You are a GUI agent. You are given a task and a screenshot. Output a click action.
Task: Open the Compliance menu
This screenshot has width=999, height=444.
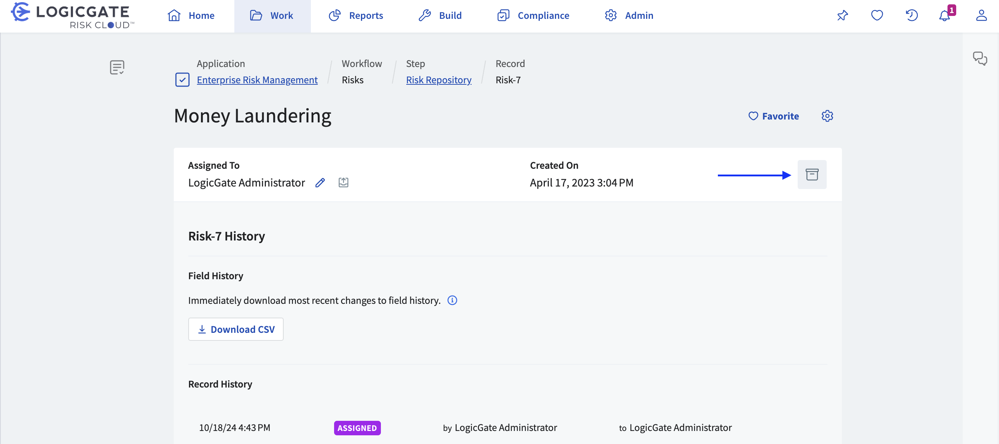(x=533, y=16)
